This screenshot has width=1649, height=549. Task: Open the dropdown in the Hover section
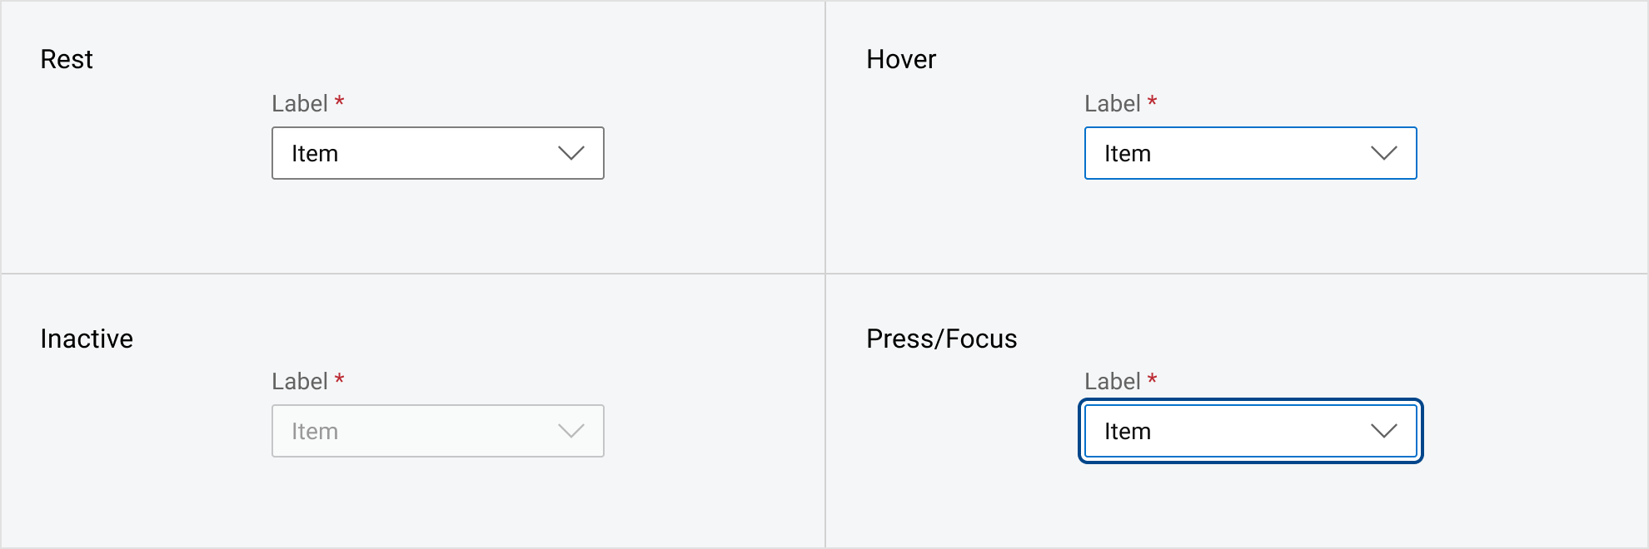coord(1249,153)
